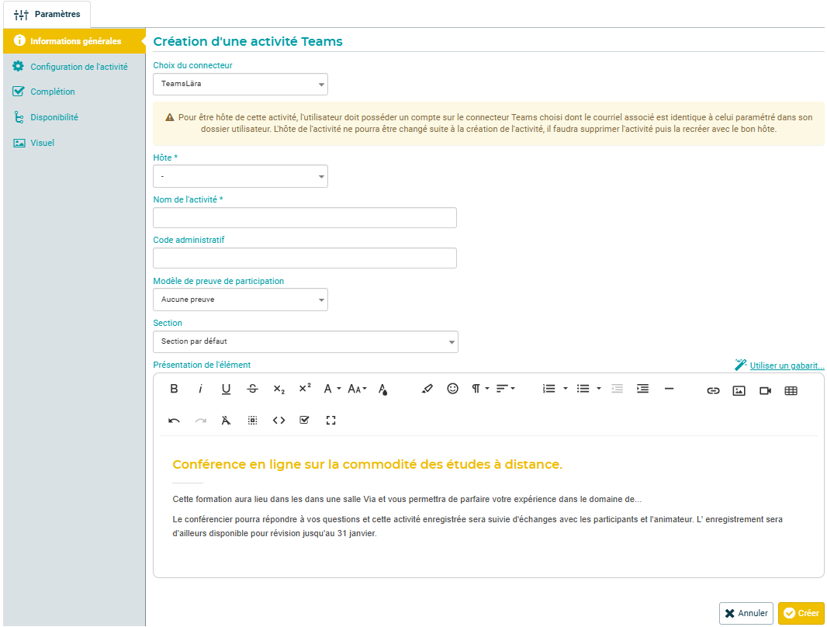827x627 pixels.
Task: Insert a table
Action: pyautogui.click(x=791, y=391)
